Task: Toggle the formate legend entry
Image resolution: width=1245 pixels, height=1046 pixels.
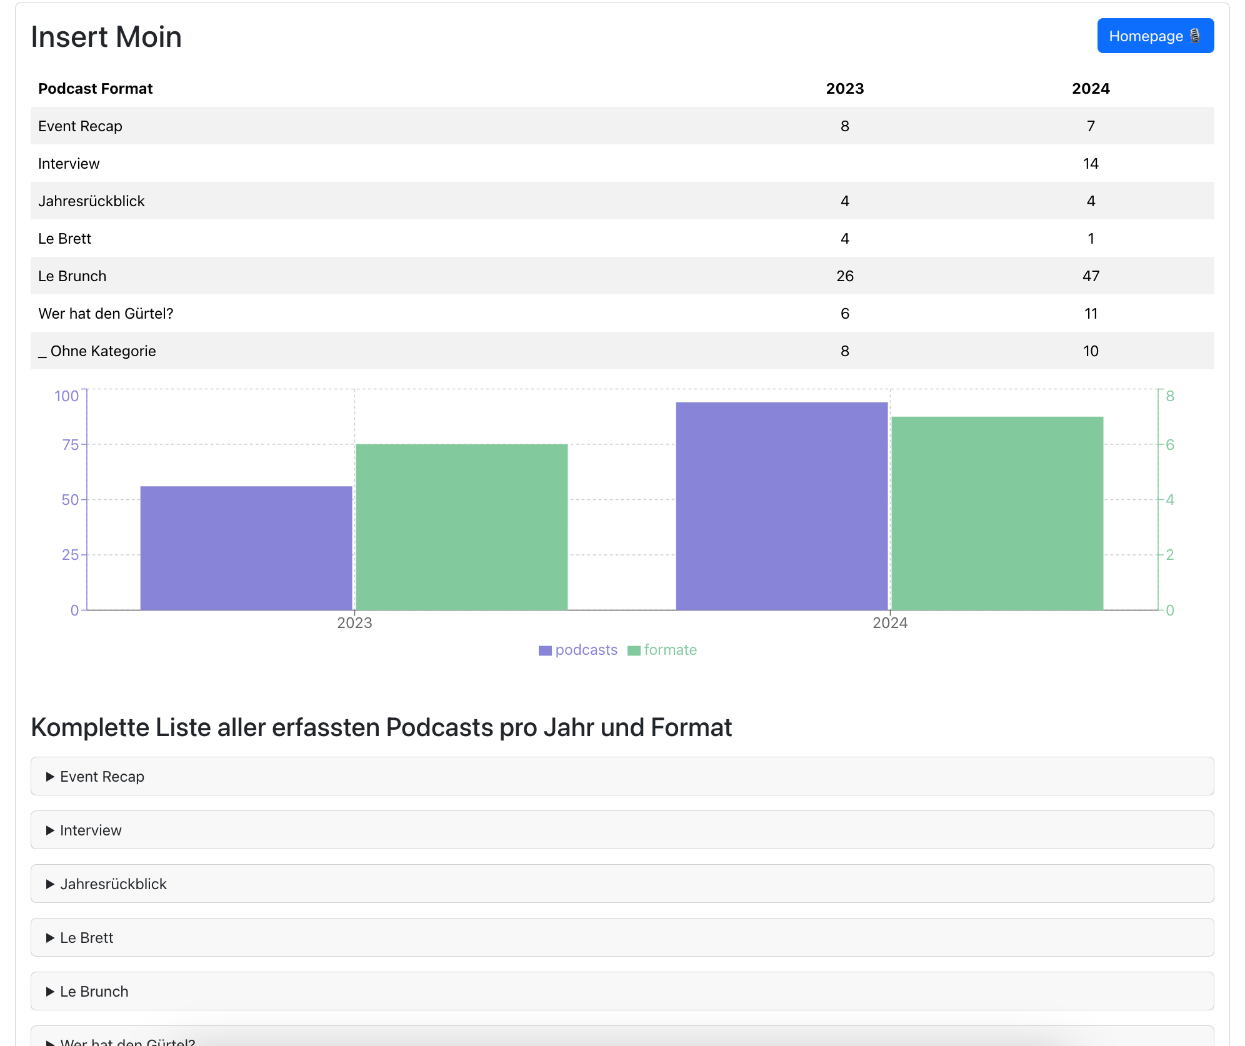Action: pos(670,650)
